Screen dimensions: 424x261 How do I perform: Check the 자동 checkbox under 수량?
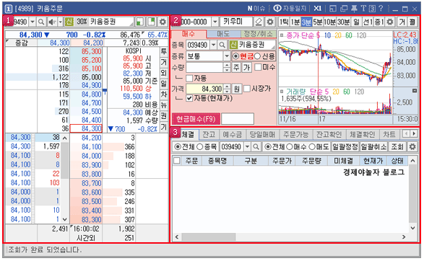(189, 79)
